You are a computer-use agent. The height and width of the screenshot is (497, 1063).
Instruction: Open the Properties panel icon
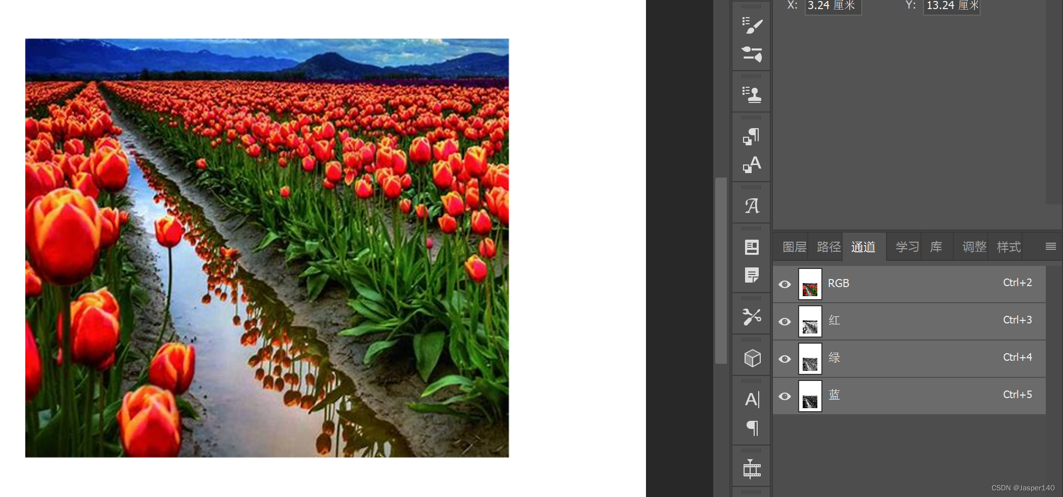(x=752, y=247)
